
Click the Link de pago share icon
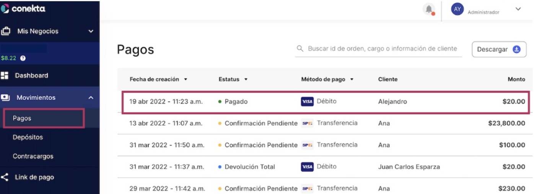(x=5, y=177)
